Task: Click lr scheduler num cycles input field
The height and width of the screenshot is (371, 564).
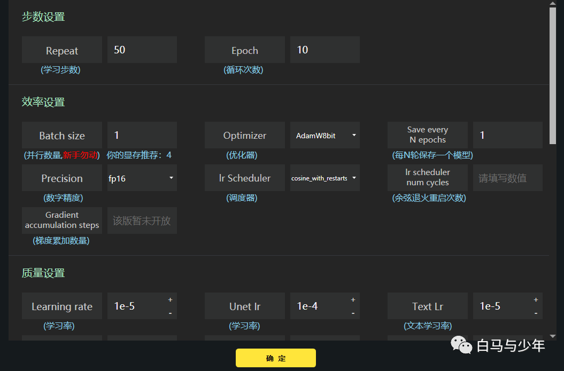Action: (x=507, y=178)
